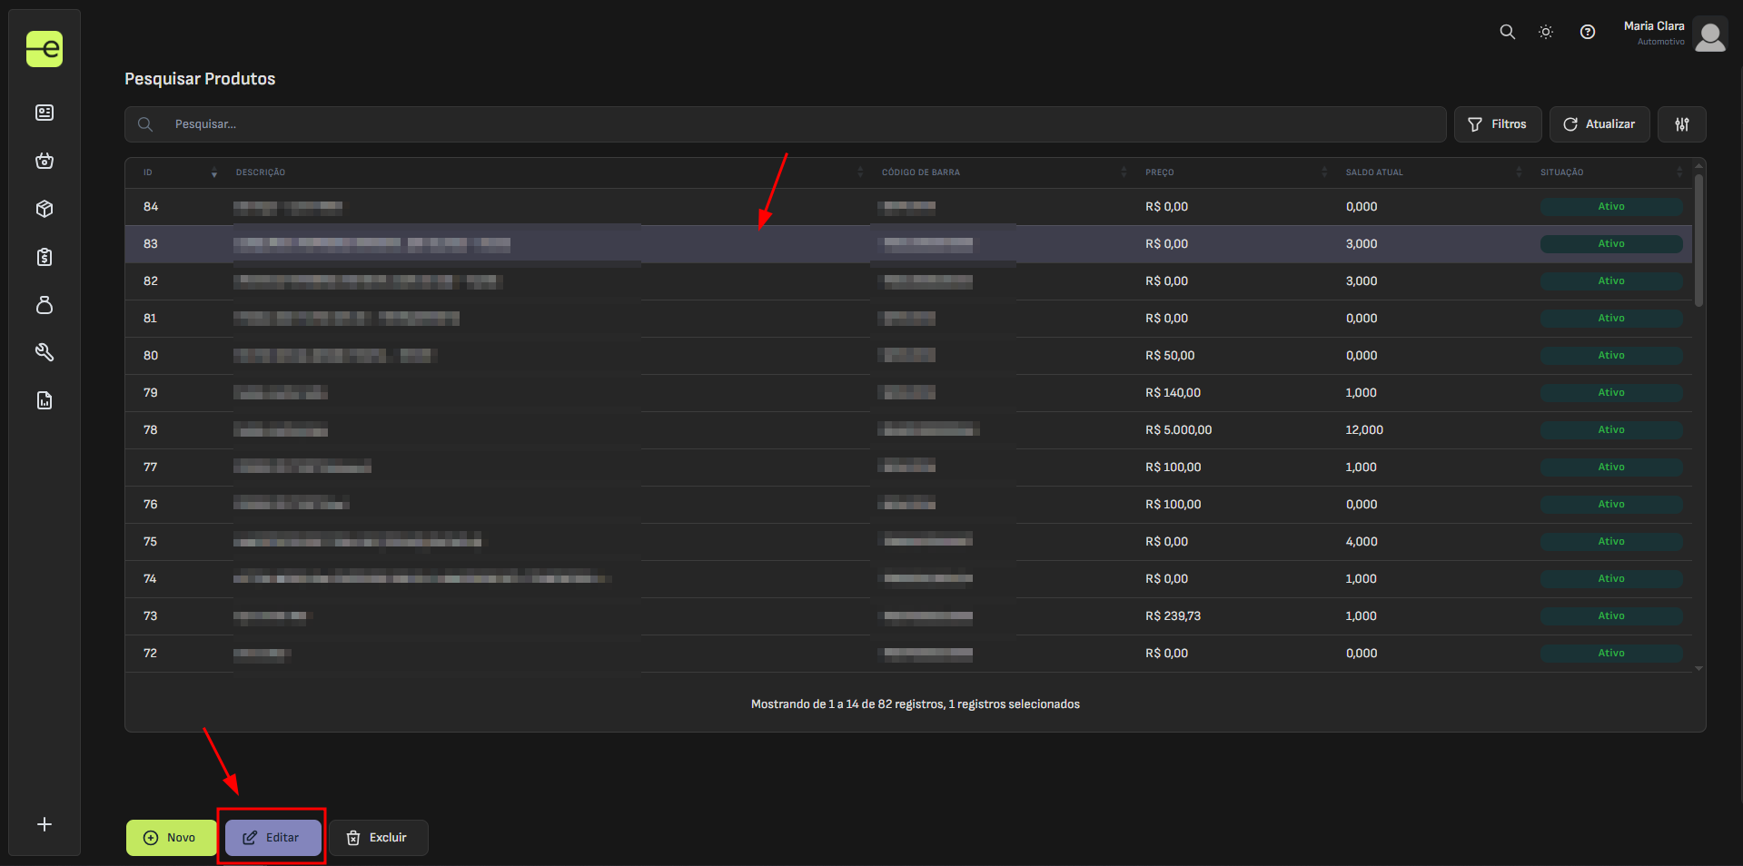Open column settings sliders button
The width and height of the screenshot is (1743, 866).
(x=1681, y=124)
